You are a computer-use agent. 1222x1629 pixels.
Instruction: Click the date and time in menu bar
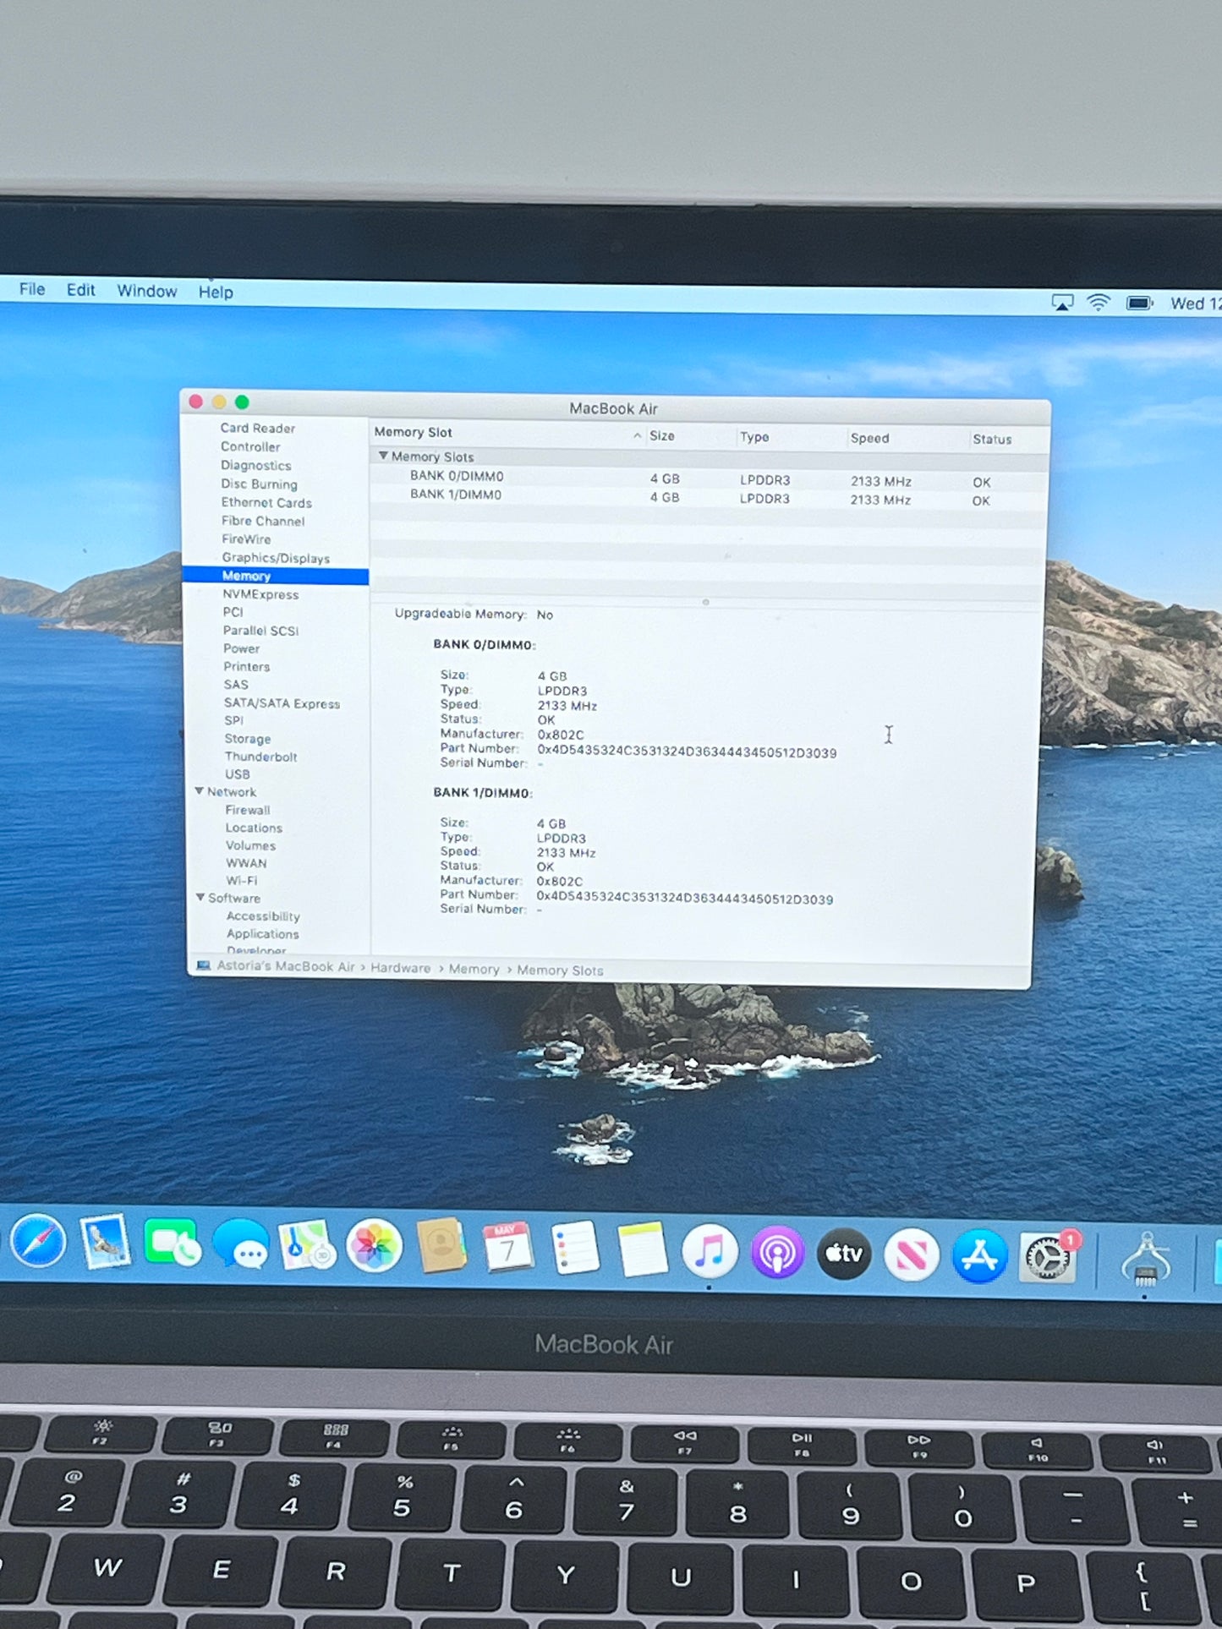tap(1195, 303)
